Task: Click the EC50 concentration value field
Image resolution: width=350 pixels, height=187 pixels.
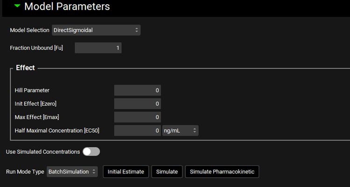Action: tap(137, 130)
